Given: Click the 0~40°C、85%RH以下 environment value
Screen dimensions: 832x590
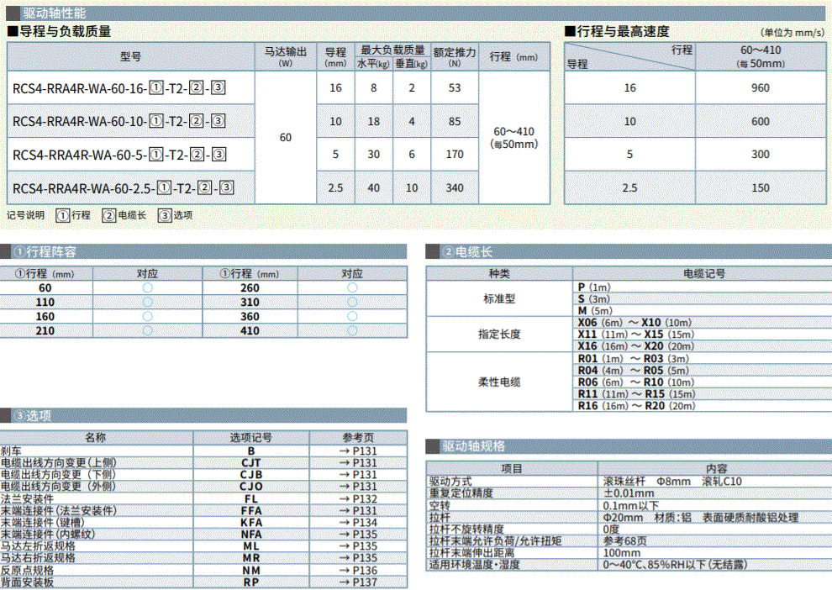Looking at the screenshot, I should click(675, 565).
